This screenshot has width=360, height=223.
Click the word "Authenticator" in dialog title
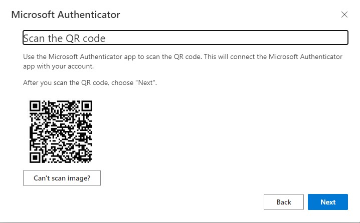tap(88, 14)
